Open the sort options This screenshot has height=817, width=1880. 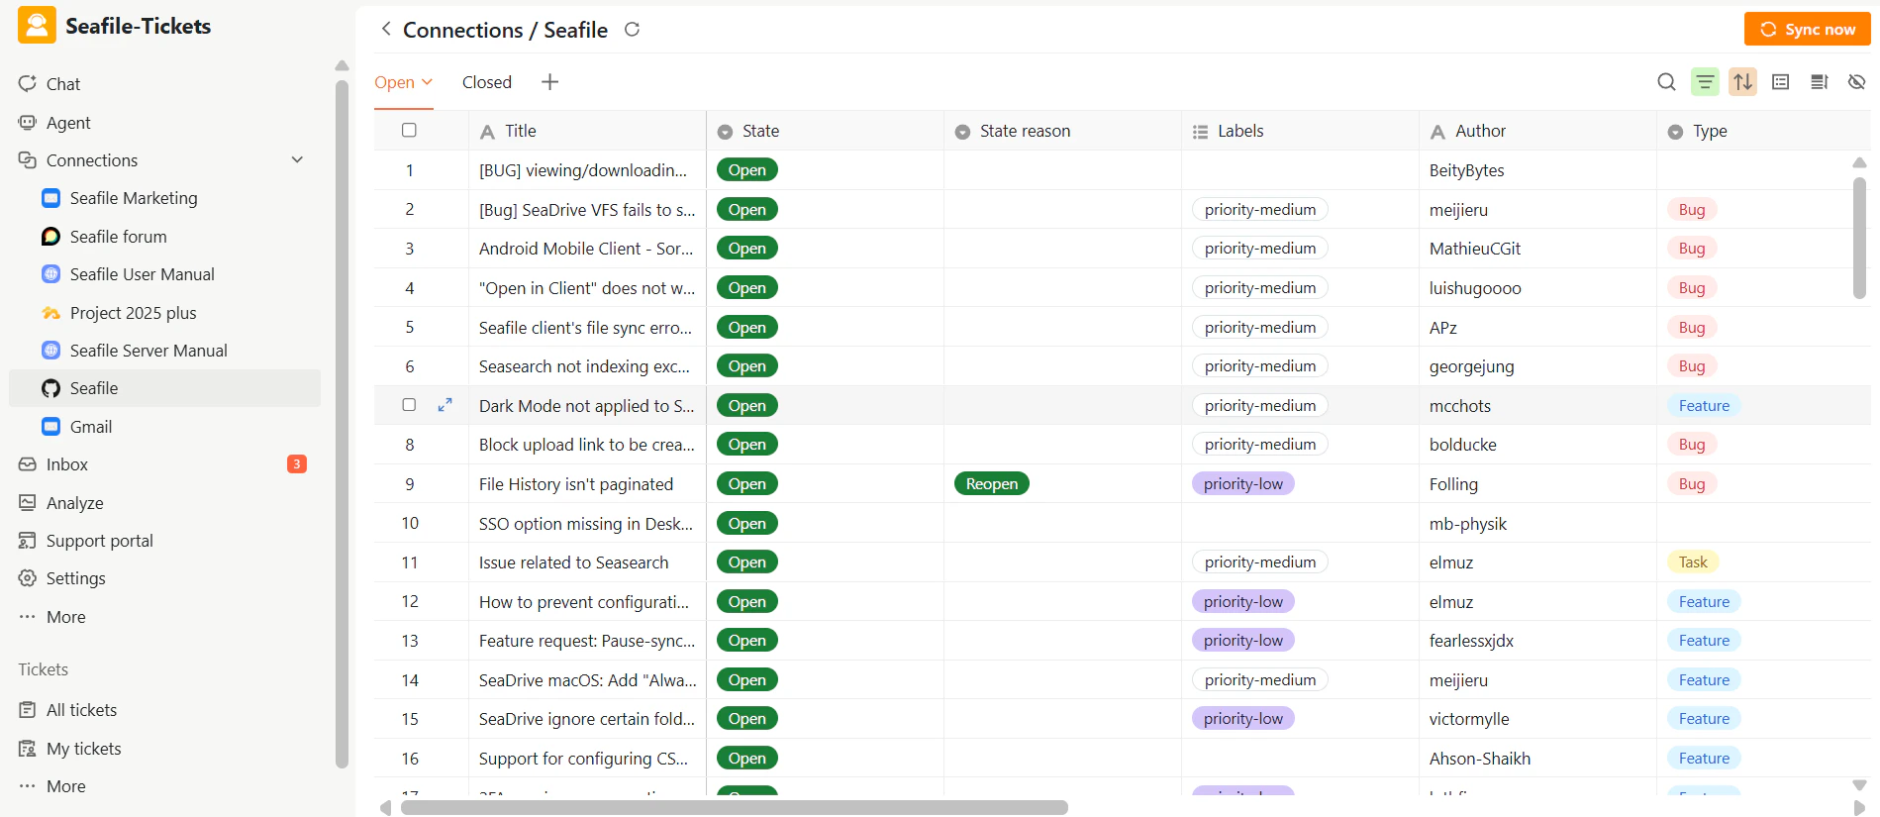coord(1743,82)
